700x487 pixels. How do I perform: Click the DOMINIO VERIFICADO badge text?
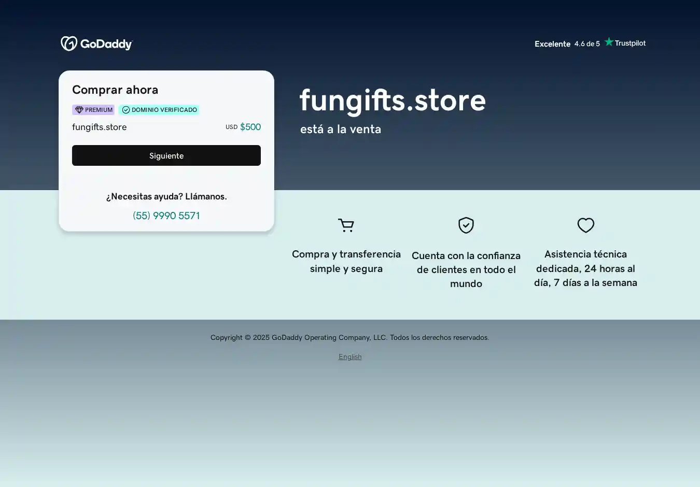click(164, 110)
